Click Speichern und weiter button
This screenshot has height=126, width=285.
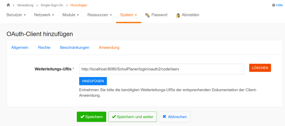click(132, 117)
